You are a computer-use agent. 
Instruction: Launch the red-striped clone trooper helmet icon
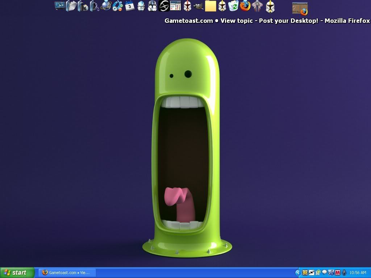(187, 6)
